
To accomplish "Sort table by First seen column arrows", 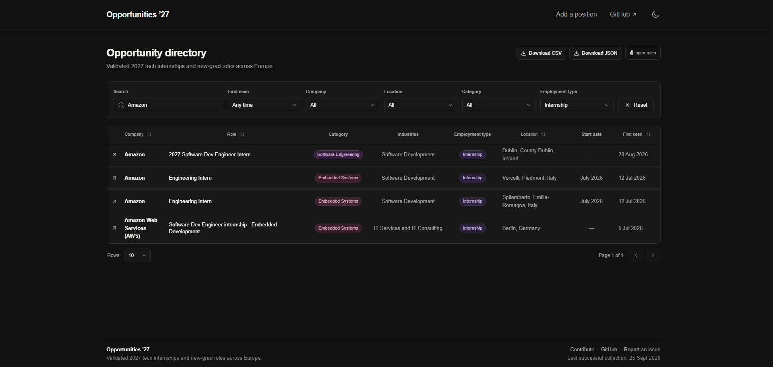I will tap(648, 135).
